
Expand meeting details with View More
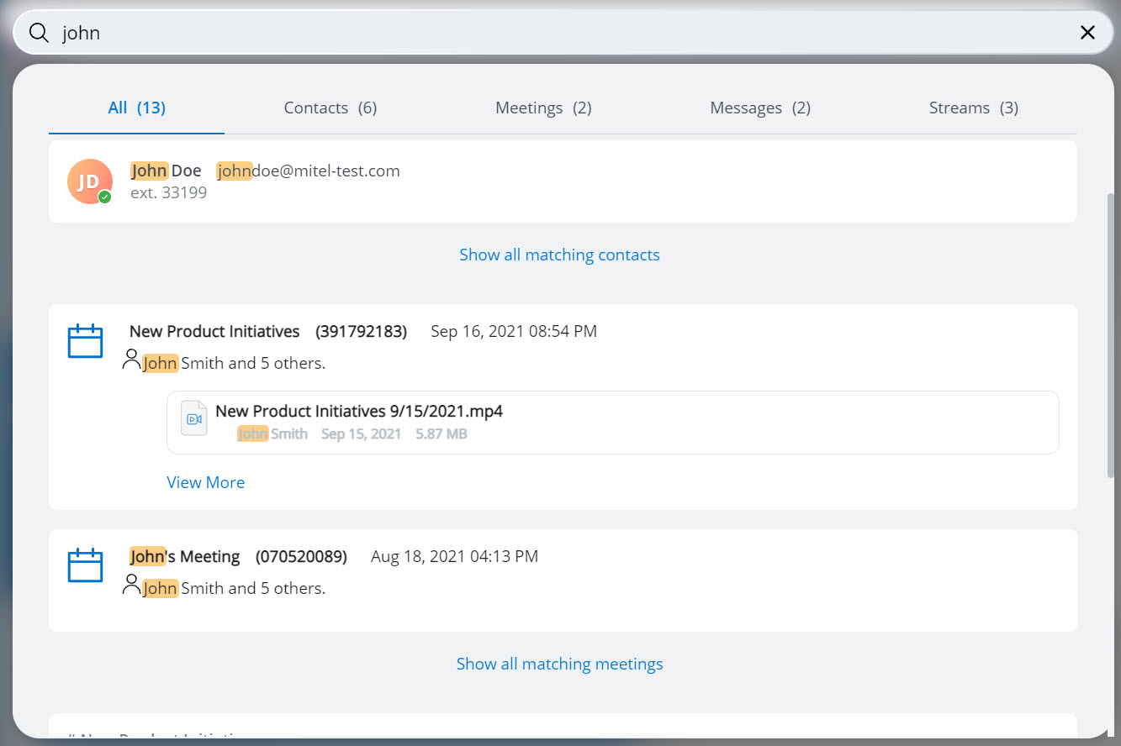pyautogui.click(x=205, y=482)
